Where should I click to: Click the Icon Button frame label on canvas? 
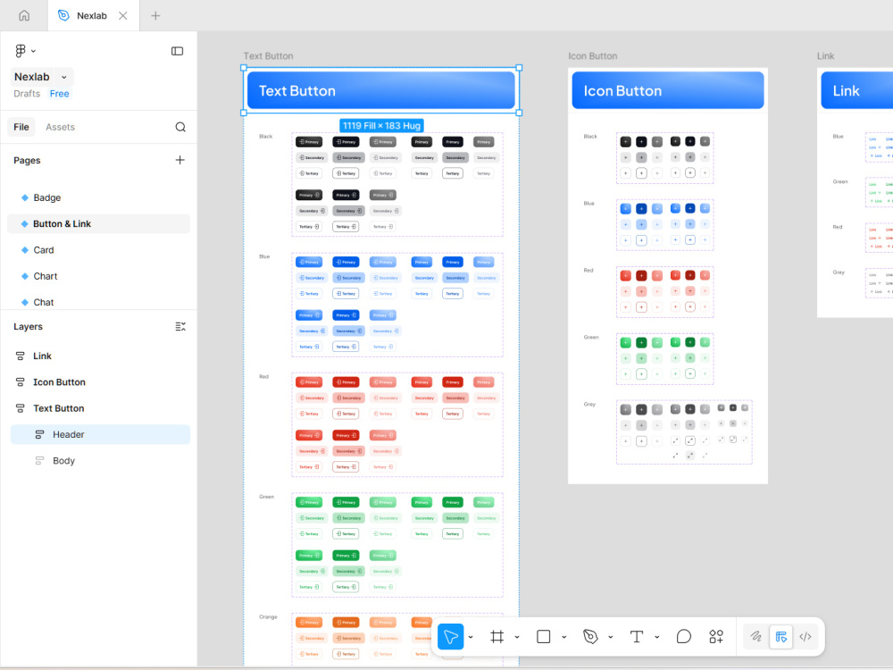point(592,55)
